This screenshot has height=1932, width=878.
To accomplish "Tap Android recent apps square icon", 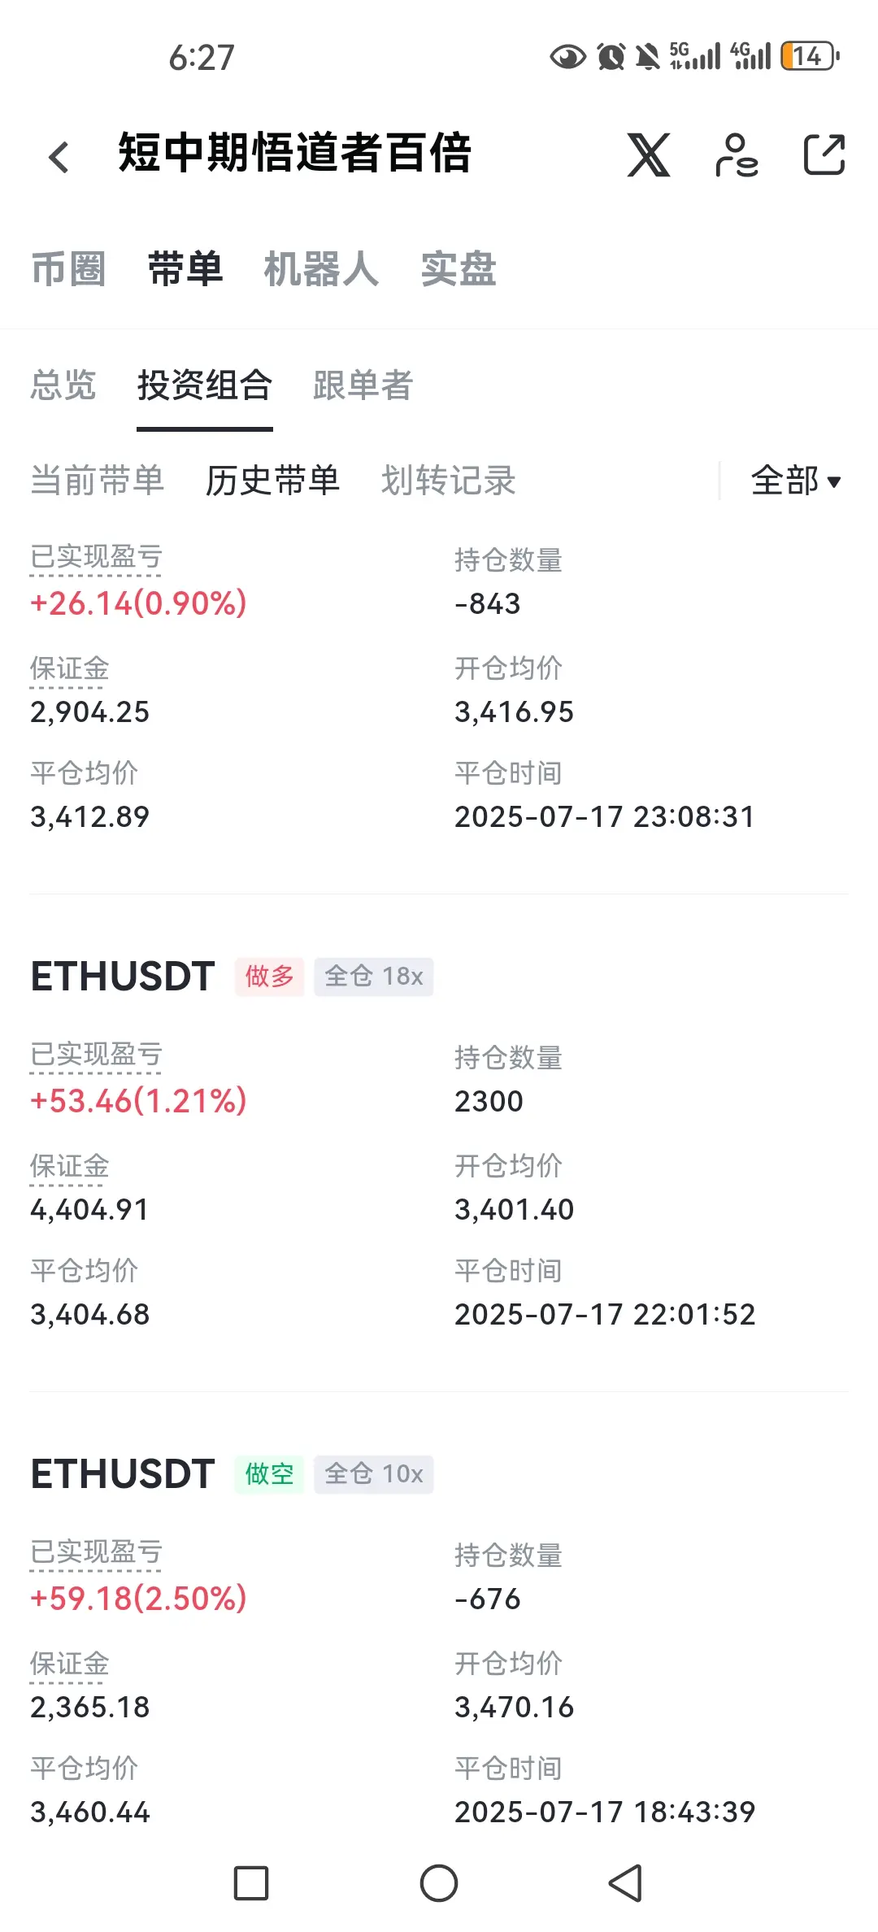I will tap(251, 1883).
